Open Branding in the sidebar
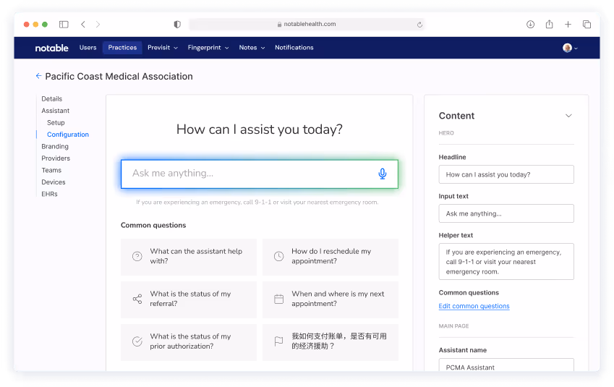614x387 pixels. (55, 147)
